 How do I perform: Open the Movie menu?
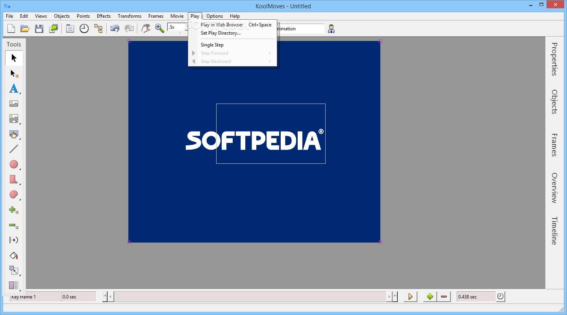177,16
